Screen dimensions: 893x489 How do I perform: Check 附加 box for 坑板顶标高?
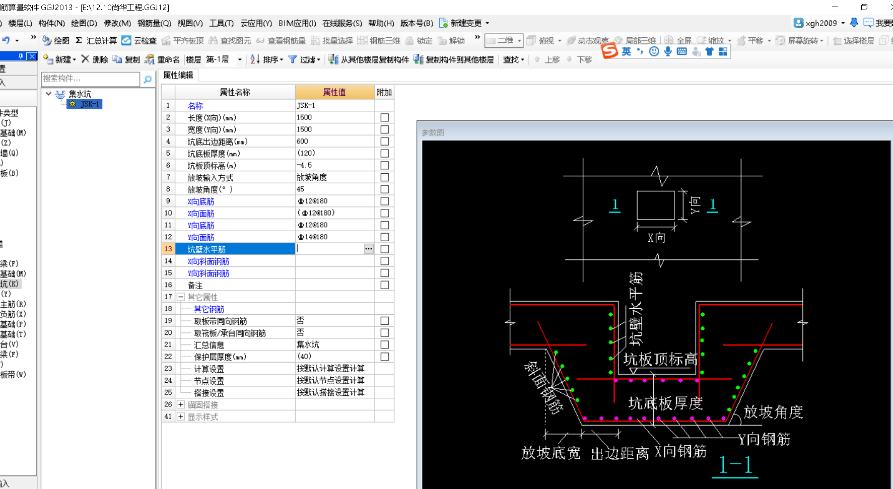click(x=385, y=165)
